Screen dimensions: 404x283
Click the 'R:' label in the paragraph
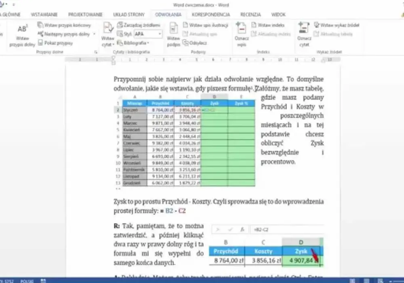[117, 226]
